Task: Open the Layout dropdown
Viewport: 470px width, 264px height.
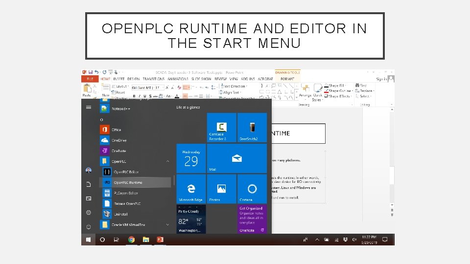Action: (120, 86)
